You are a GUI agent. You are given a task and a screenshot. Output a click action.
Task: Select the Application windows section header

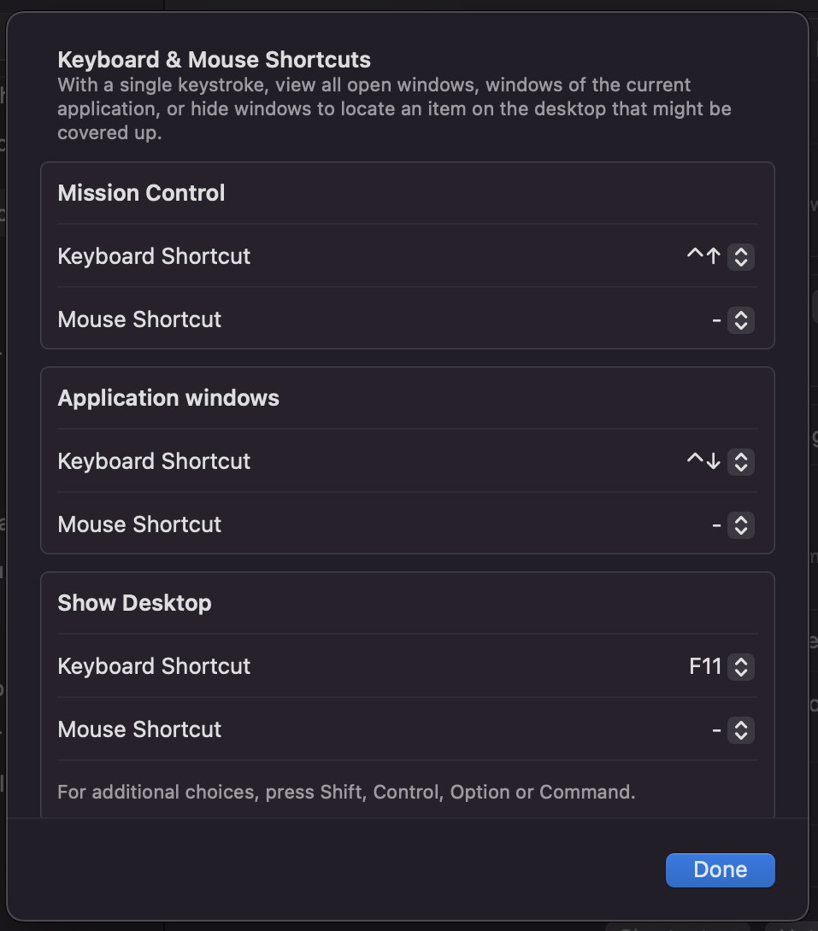click(168, 398)
